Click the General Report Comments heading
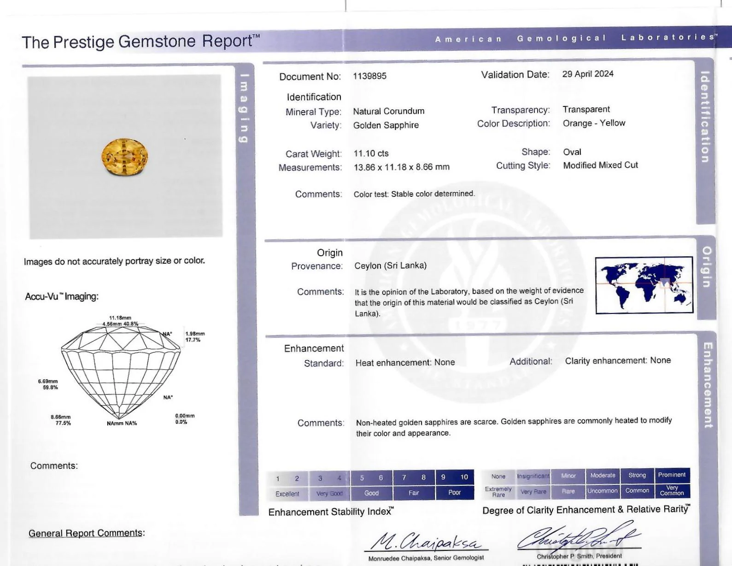 click(87, 533)
